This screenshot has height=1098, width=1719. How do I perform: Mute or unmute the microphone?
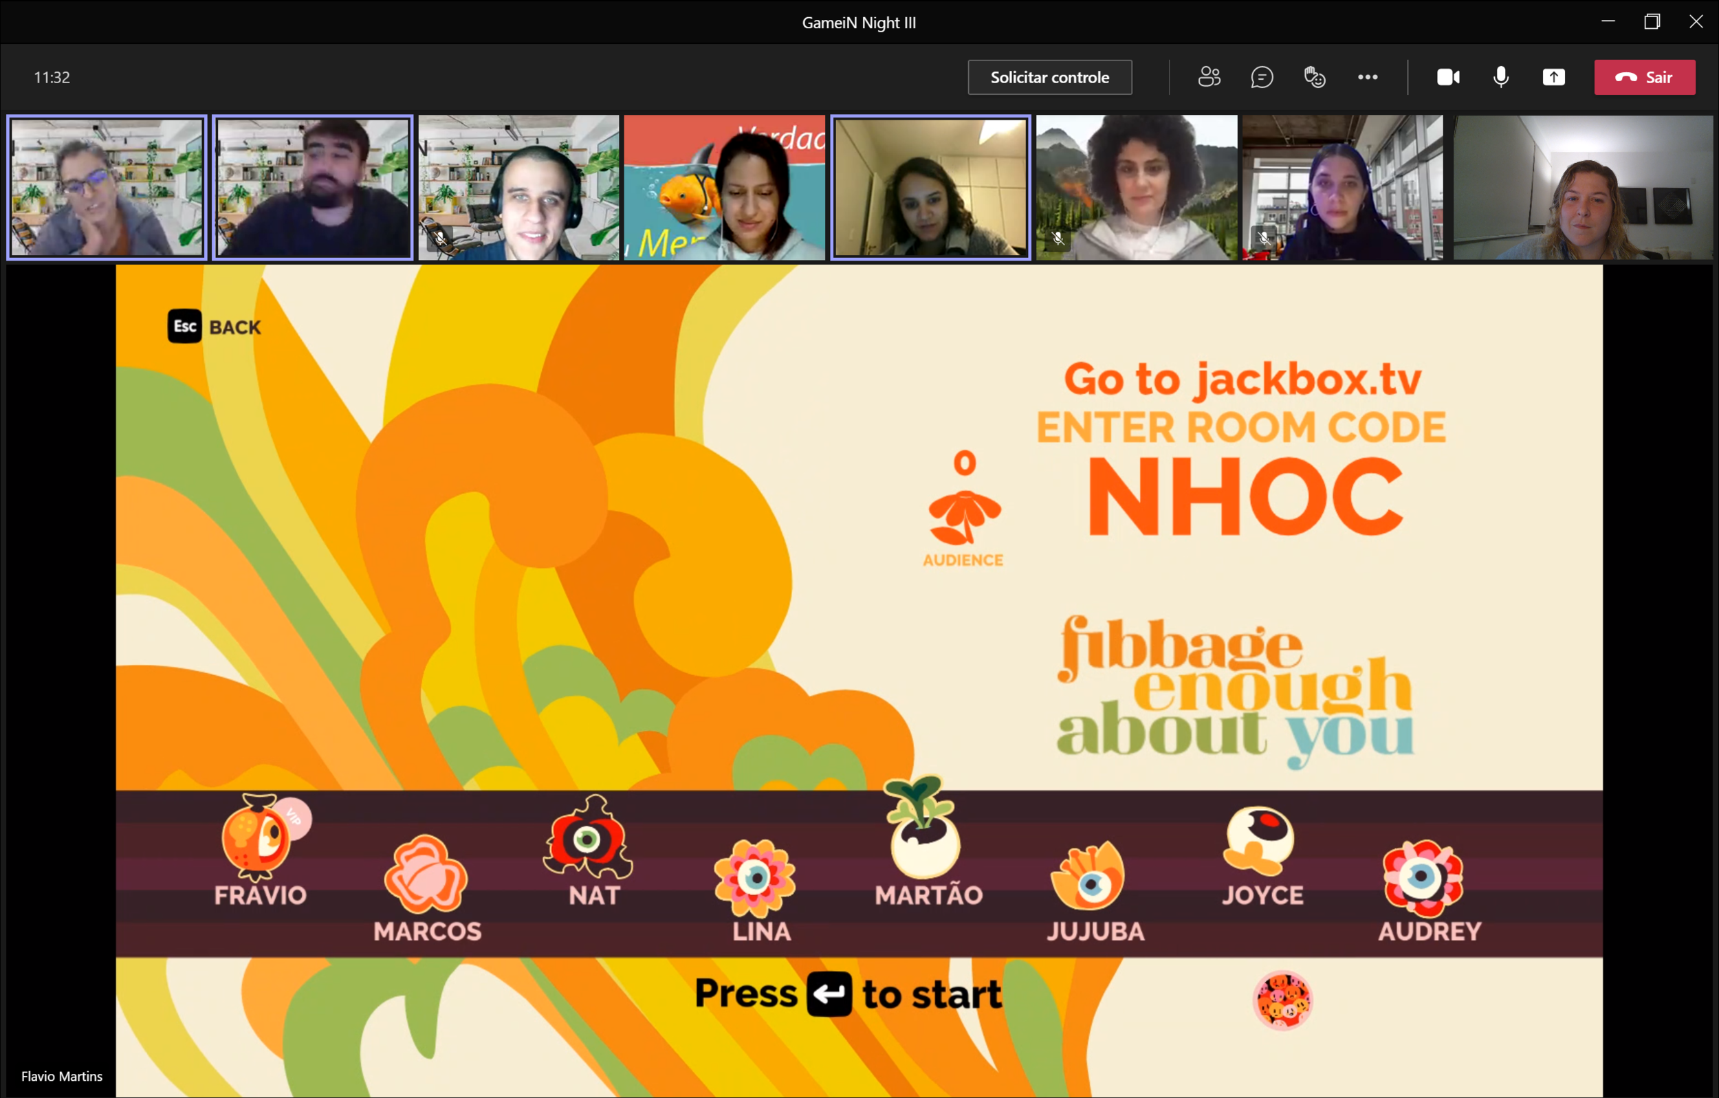click(x=1500, y=77)
